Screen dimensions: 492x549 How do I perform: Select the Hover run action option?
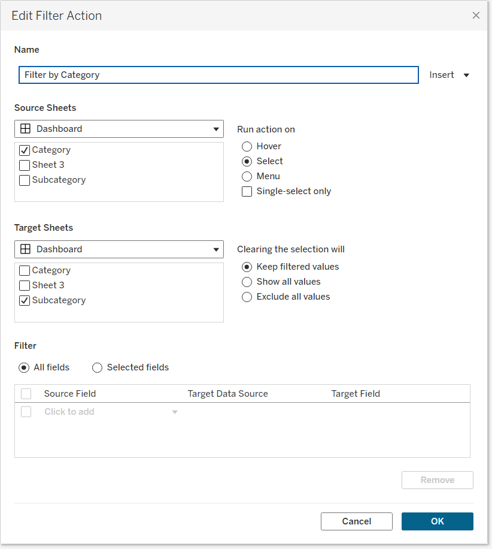pyautogui.click(x=247, y=146)
